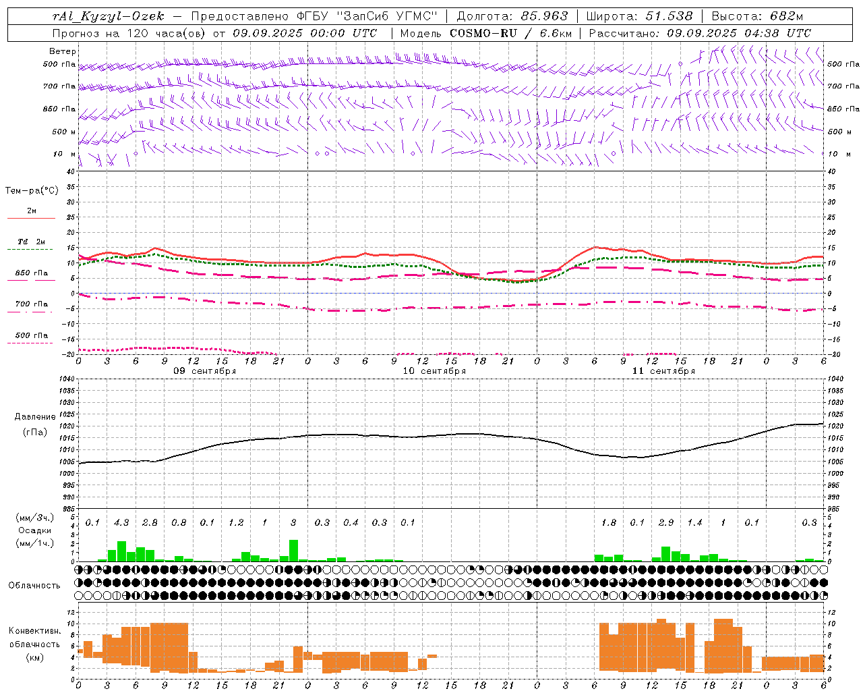The width and height of the screenshot is (863, 691).
Task: Click the Рассчитано: 09.09.2025 04:38 UTC timestamp
Action: tap(700, 33)
